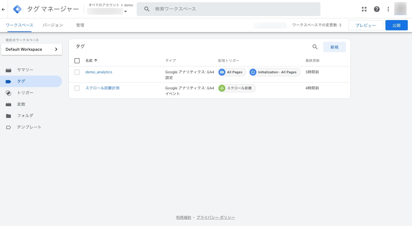Click the Initialization - All Pages chip label
Viewport: 412px width, 226px height.
277,72
